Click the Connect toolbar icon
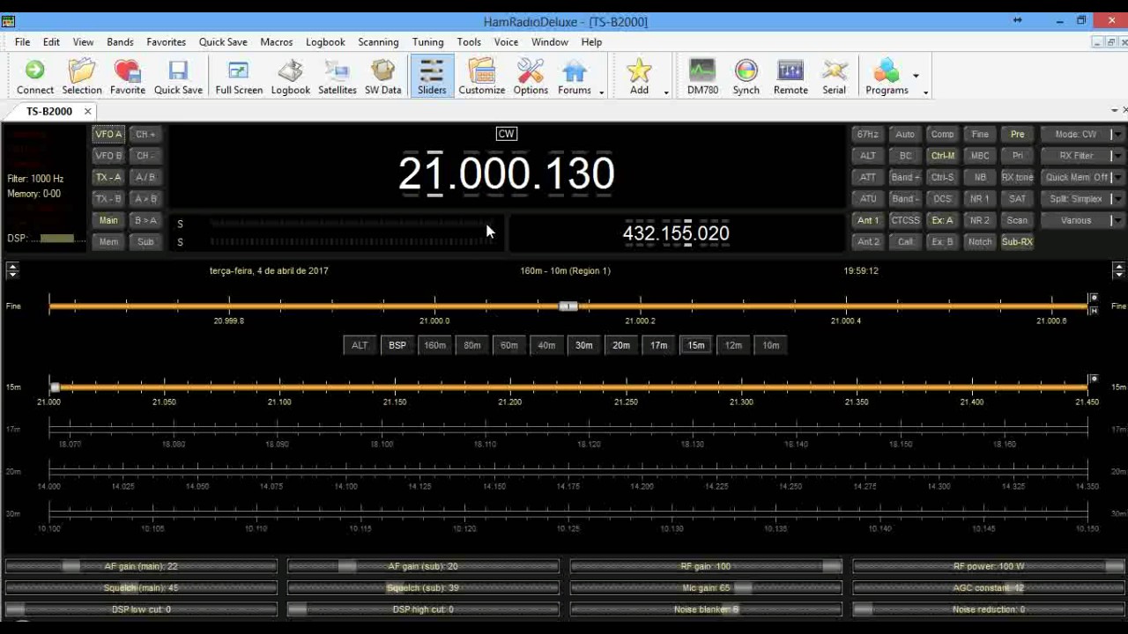This screenshot has width=1128, height=634. click(34, 77)
